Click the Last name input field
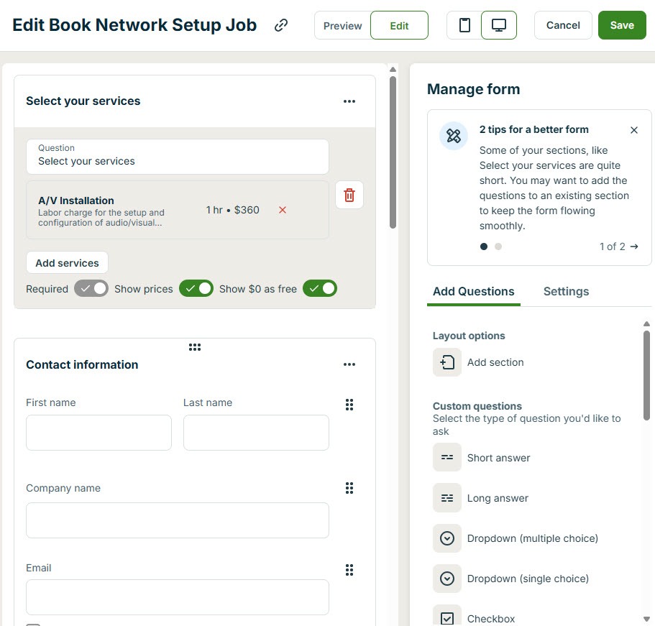The height and width of the screenshot is (626, 655). tap(256, 433)
